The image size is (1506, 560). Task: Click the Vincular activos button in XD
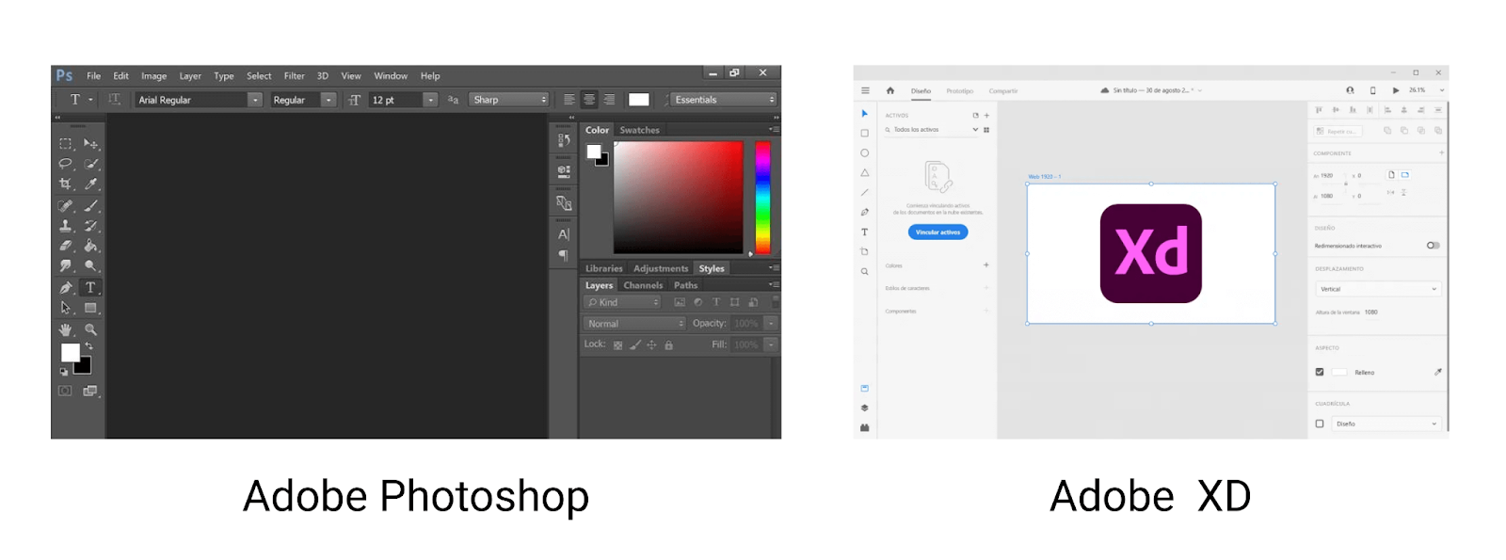tap(938, 232)
